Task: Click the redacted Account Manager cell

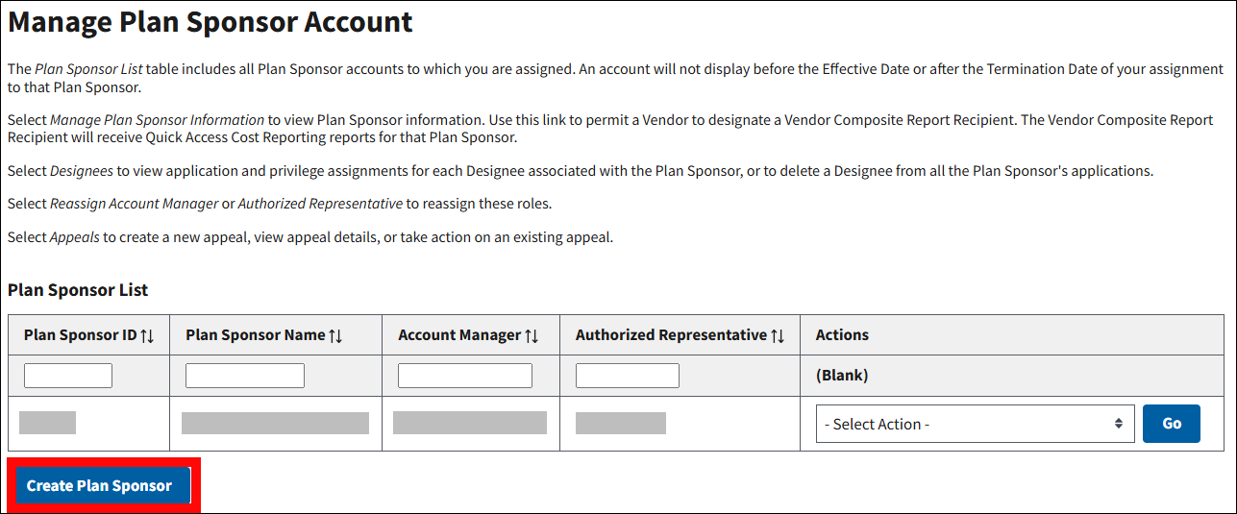Action: click(470, 423)
